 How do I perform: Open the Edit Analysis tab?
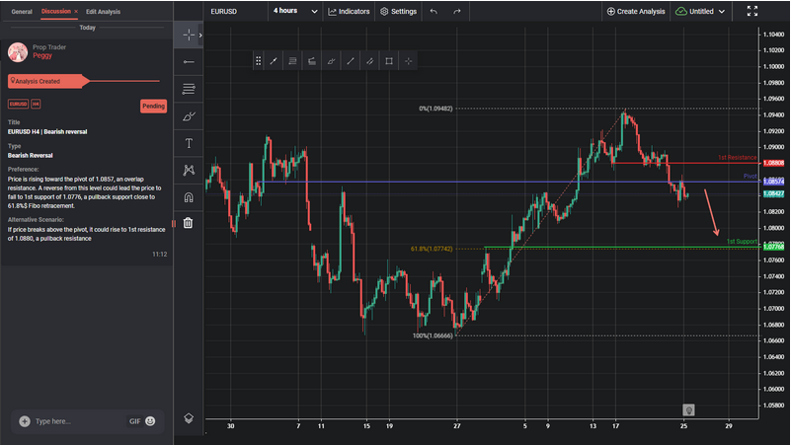[x=103, y=11]
